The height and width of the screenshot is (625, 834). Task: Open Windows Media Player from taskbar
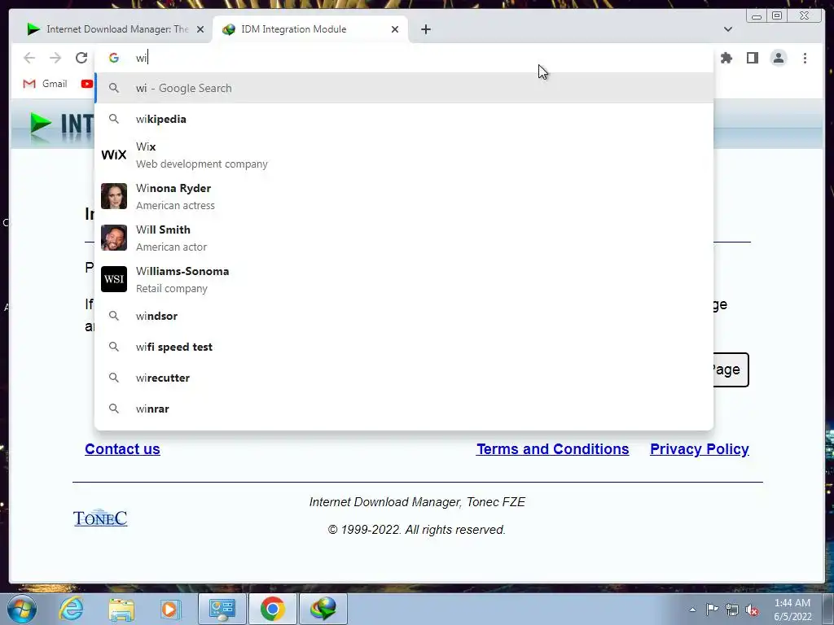point(171,609)
